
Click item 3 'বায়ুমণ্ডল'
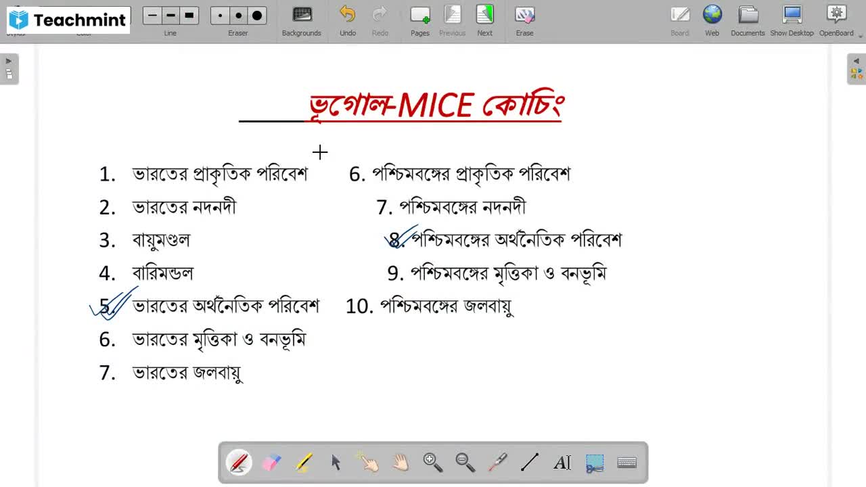point(162,240)
